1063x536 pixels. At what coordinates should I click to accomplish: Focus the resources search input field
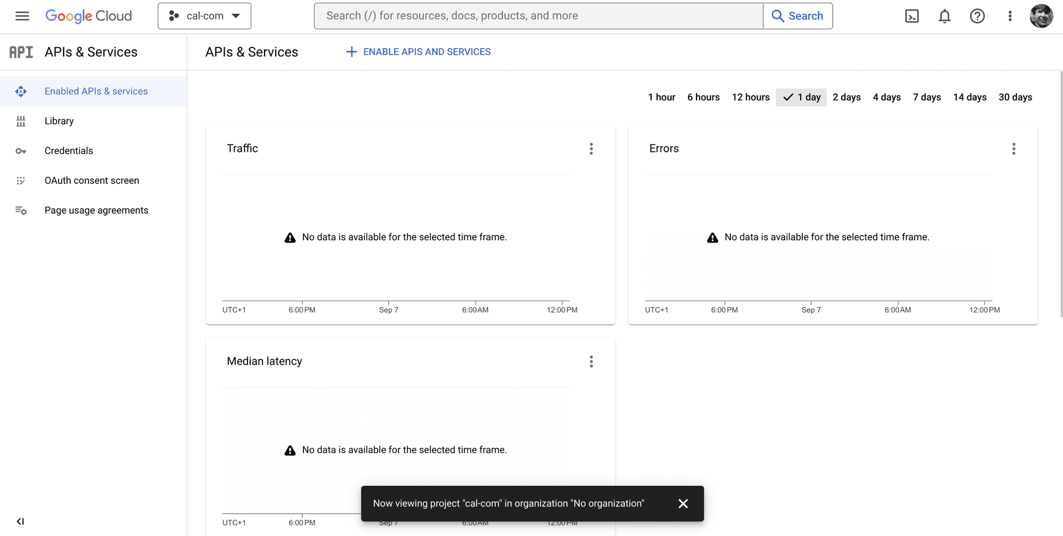click(537, 16)
